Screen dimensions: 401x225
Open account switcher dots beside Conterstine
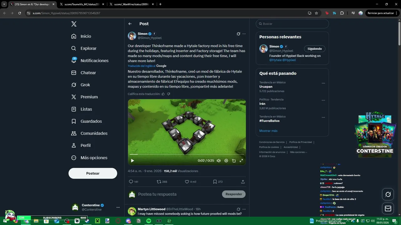click(118, 207)
